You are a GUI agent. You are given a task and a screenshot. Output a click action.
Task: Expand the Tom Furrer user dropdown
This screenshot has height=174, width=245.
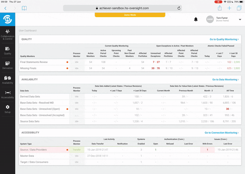click(240, 20)
